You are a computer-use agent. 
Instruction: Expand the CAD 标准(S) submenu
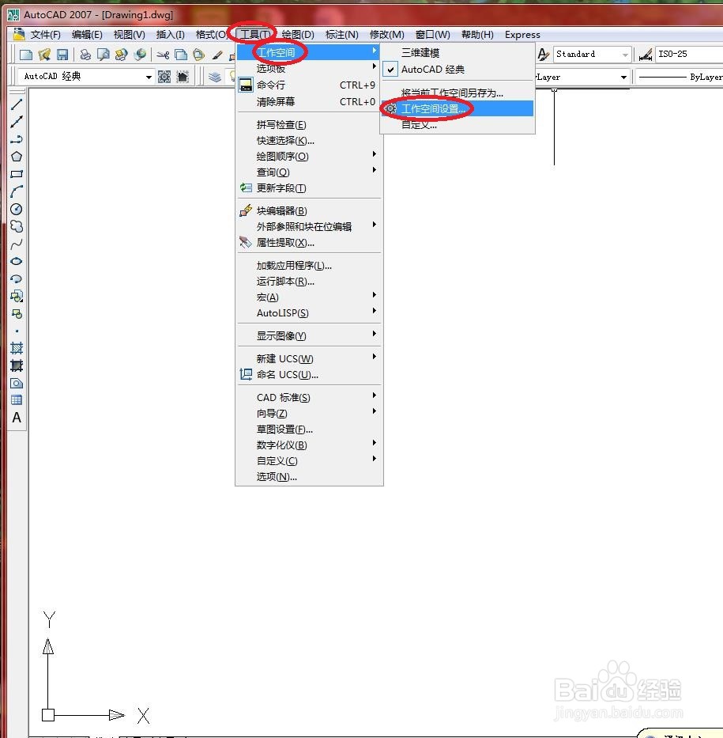tap(309, 398)
